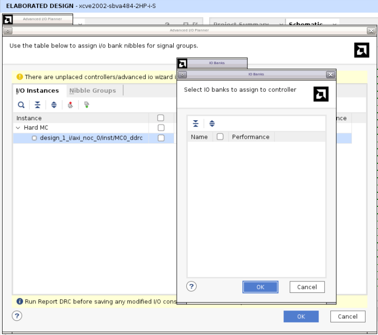The width and height of the screenshot is (378, 335).
Task: Switch to the Nibble Groups tab
Action: [93, 91]
